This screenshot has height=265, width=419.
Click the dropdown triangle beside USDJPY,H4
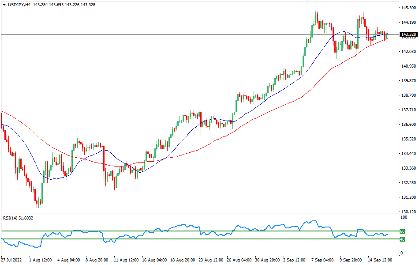pyautogui.click(x=4, y=4)
